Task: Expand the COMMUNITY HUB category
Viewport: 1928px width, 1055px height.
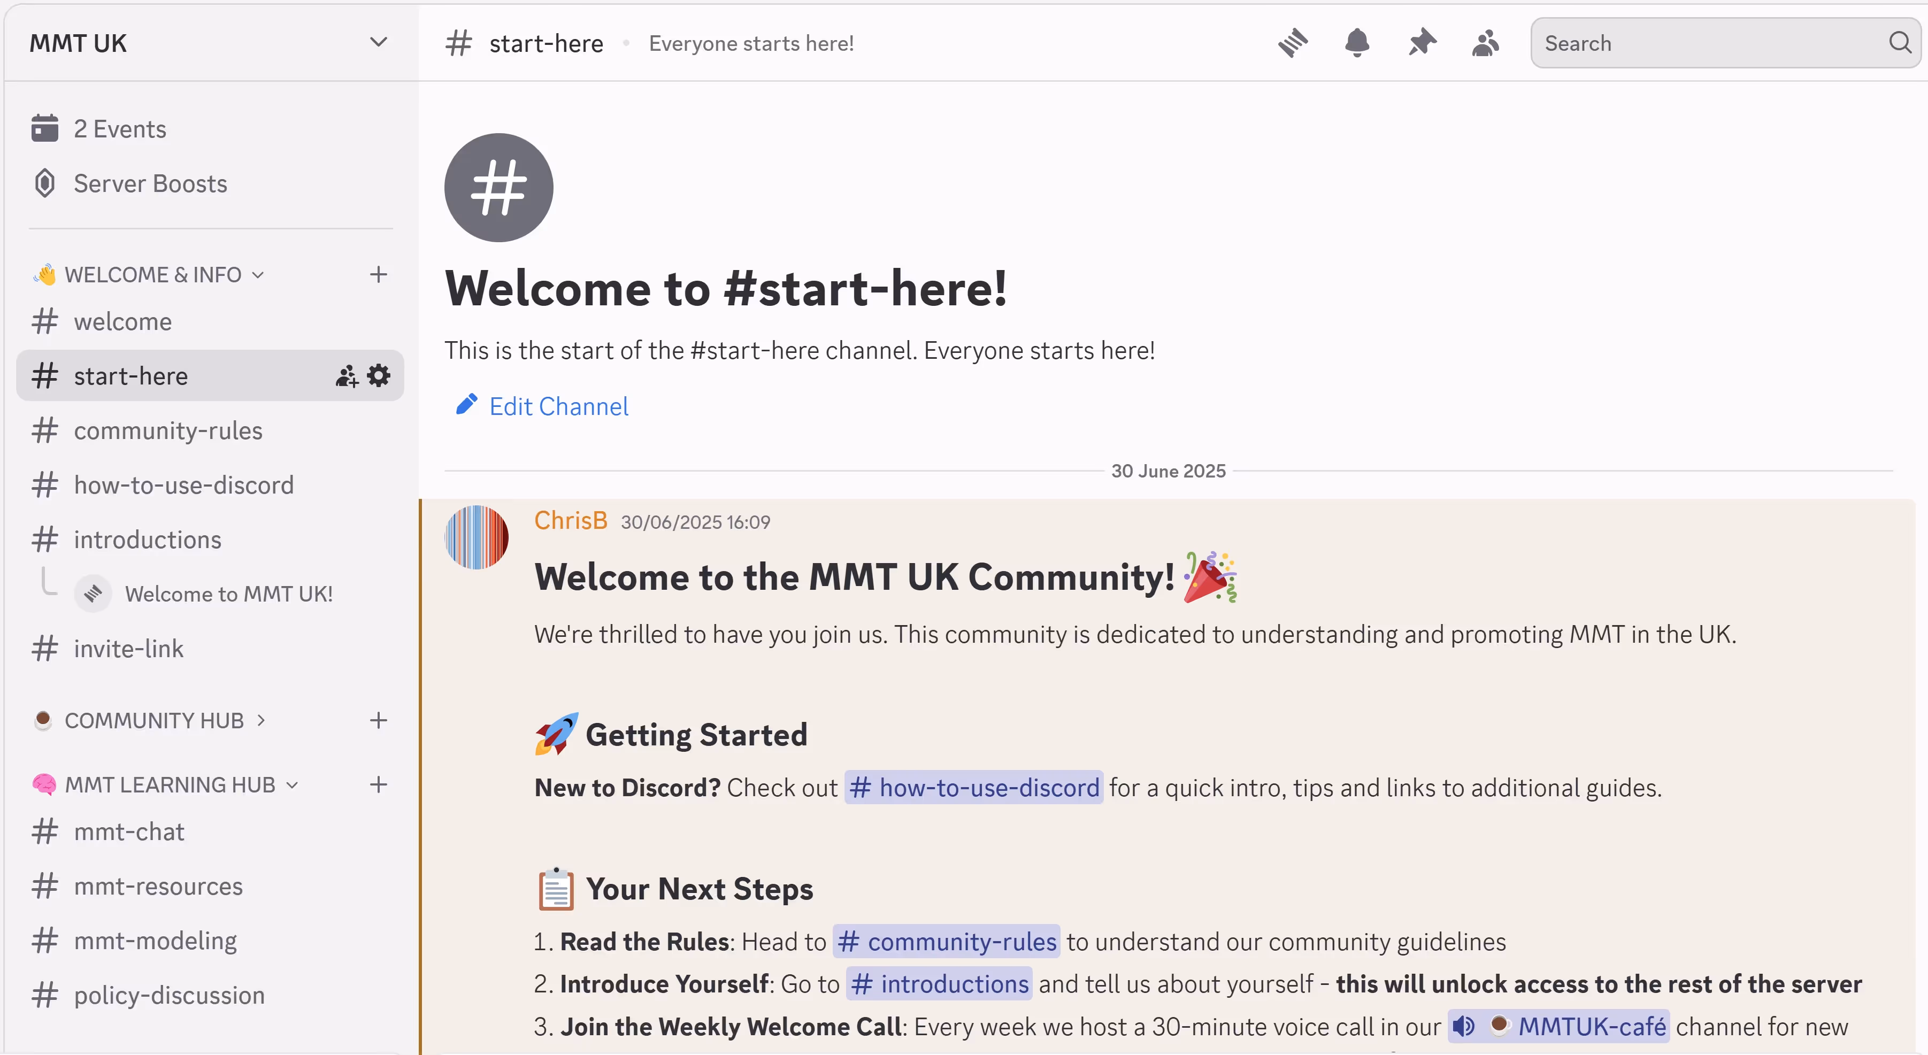Action: tap(154, 720)
